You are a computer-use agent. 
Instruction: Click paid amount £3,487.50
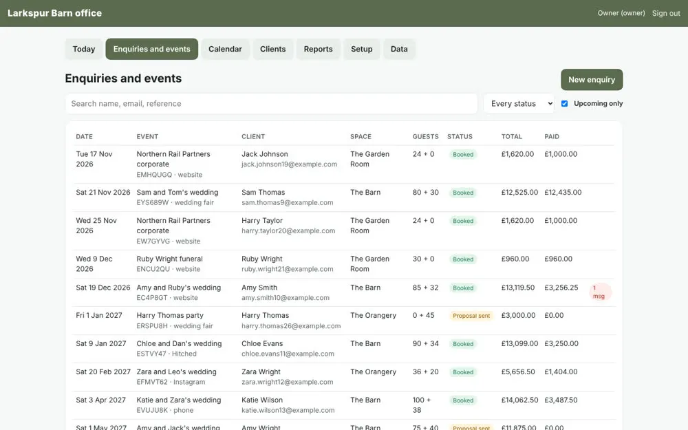tap(561, 400)
